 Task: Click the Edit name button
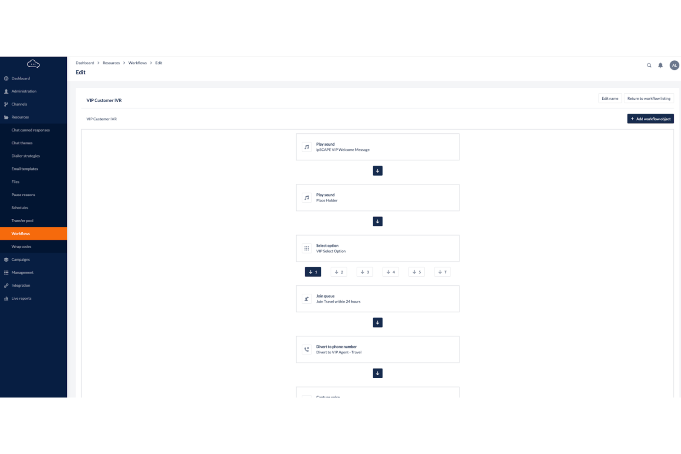610,98
